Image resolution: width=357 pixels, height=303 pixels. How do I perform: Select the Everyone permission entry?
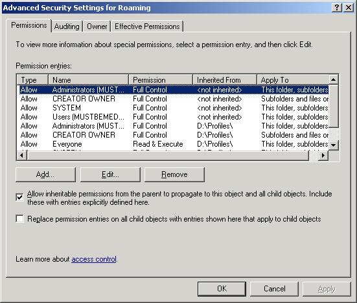pos(174,144)
